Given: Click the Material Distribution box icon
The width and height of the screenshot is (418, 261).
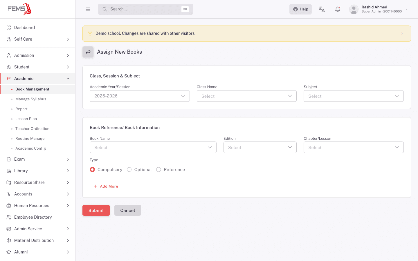Looking at the screenshot, I should coord(9,240).
